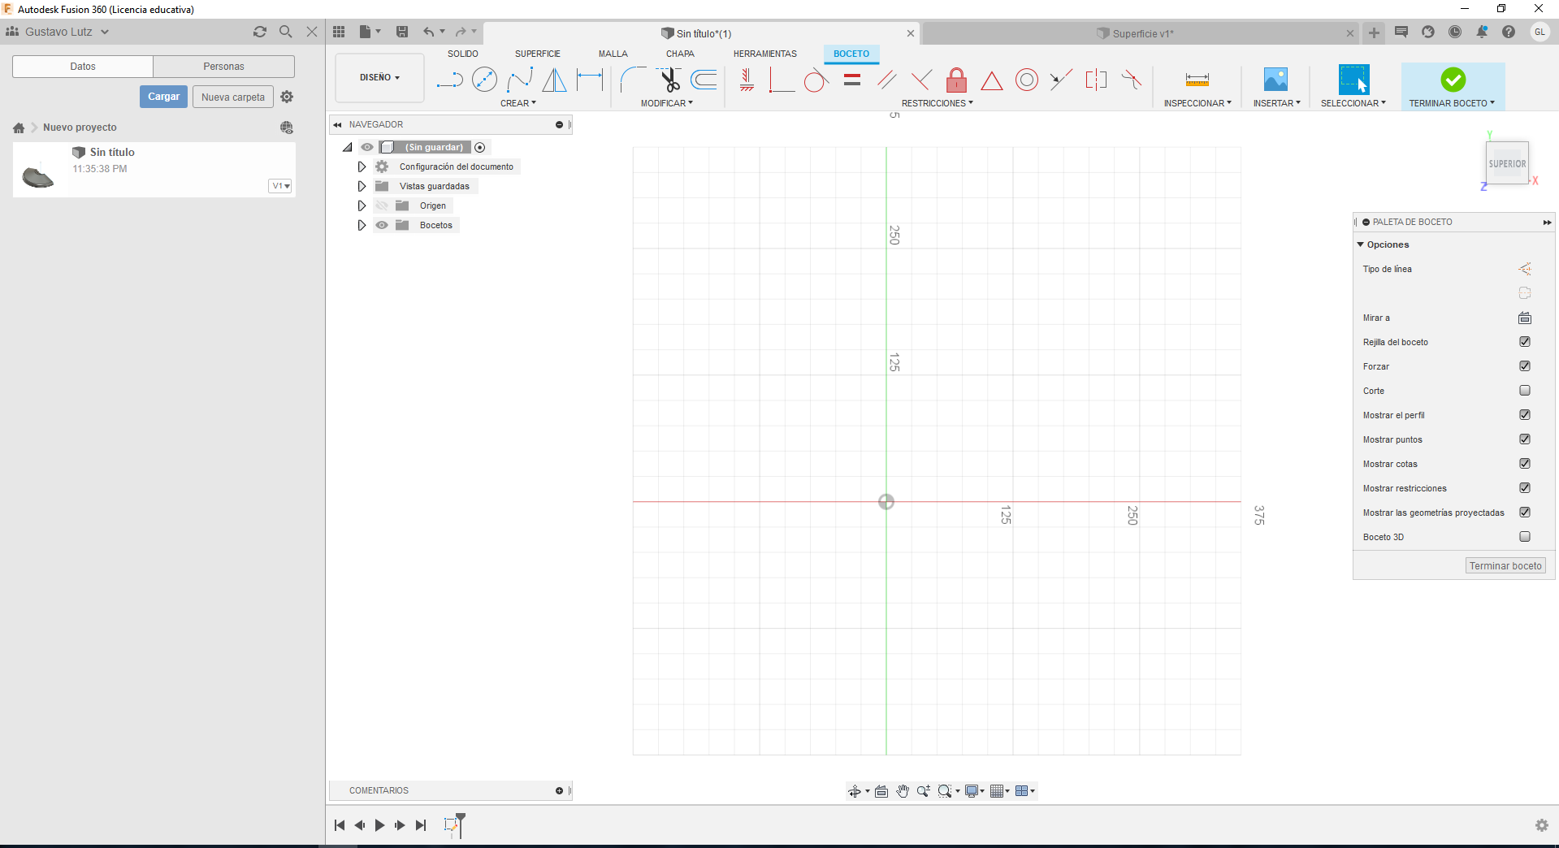The width and height of the screenshot is (1559, 848).
Task: Click the Insert image icon
Action: point(1276,80)
